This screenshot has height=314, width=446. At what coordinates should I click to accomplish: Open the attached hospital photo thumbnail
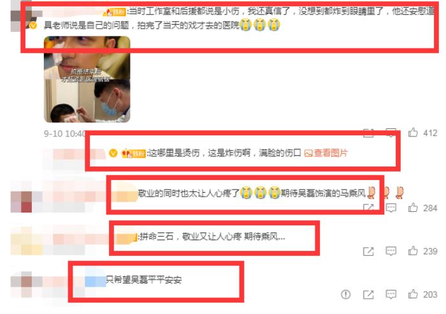tap(87, 79)
